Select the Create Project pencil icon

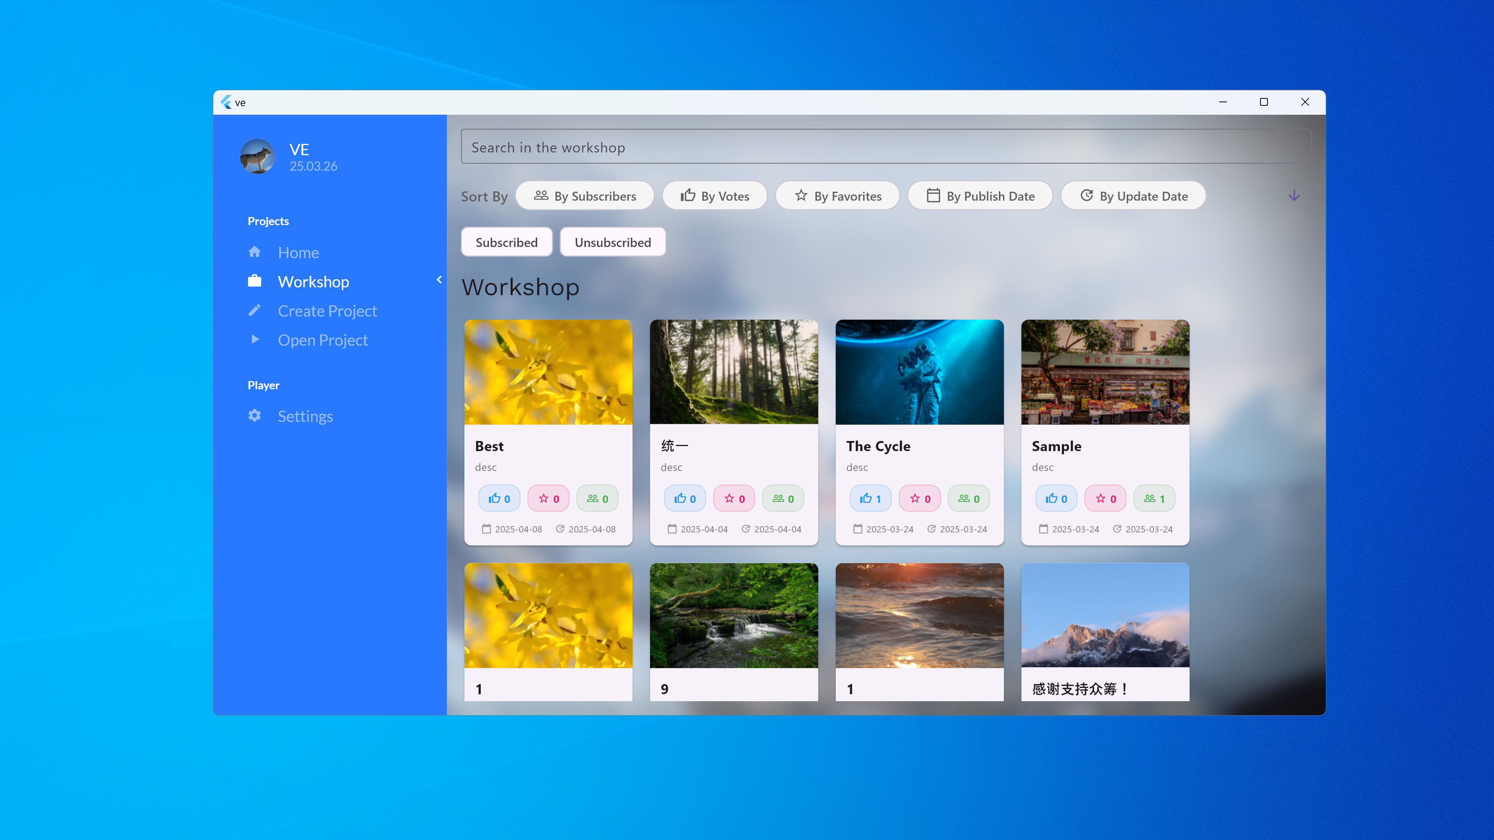click(x=255, y=310)
